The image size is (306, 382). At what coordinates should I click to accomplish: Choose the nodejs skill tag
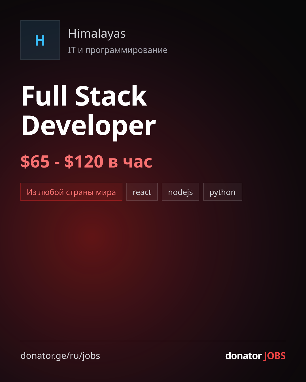click(x=180, y=192)
